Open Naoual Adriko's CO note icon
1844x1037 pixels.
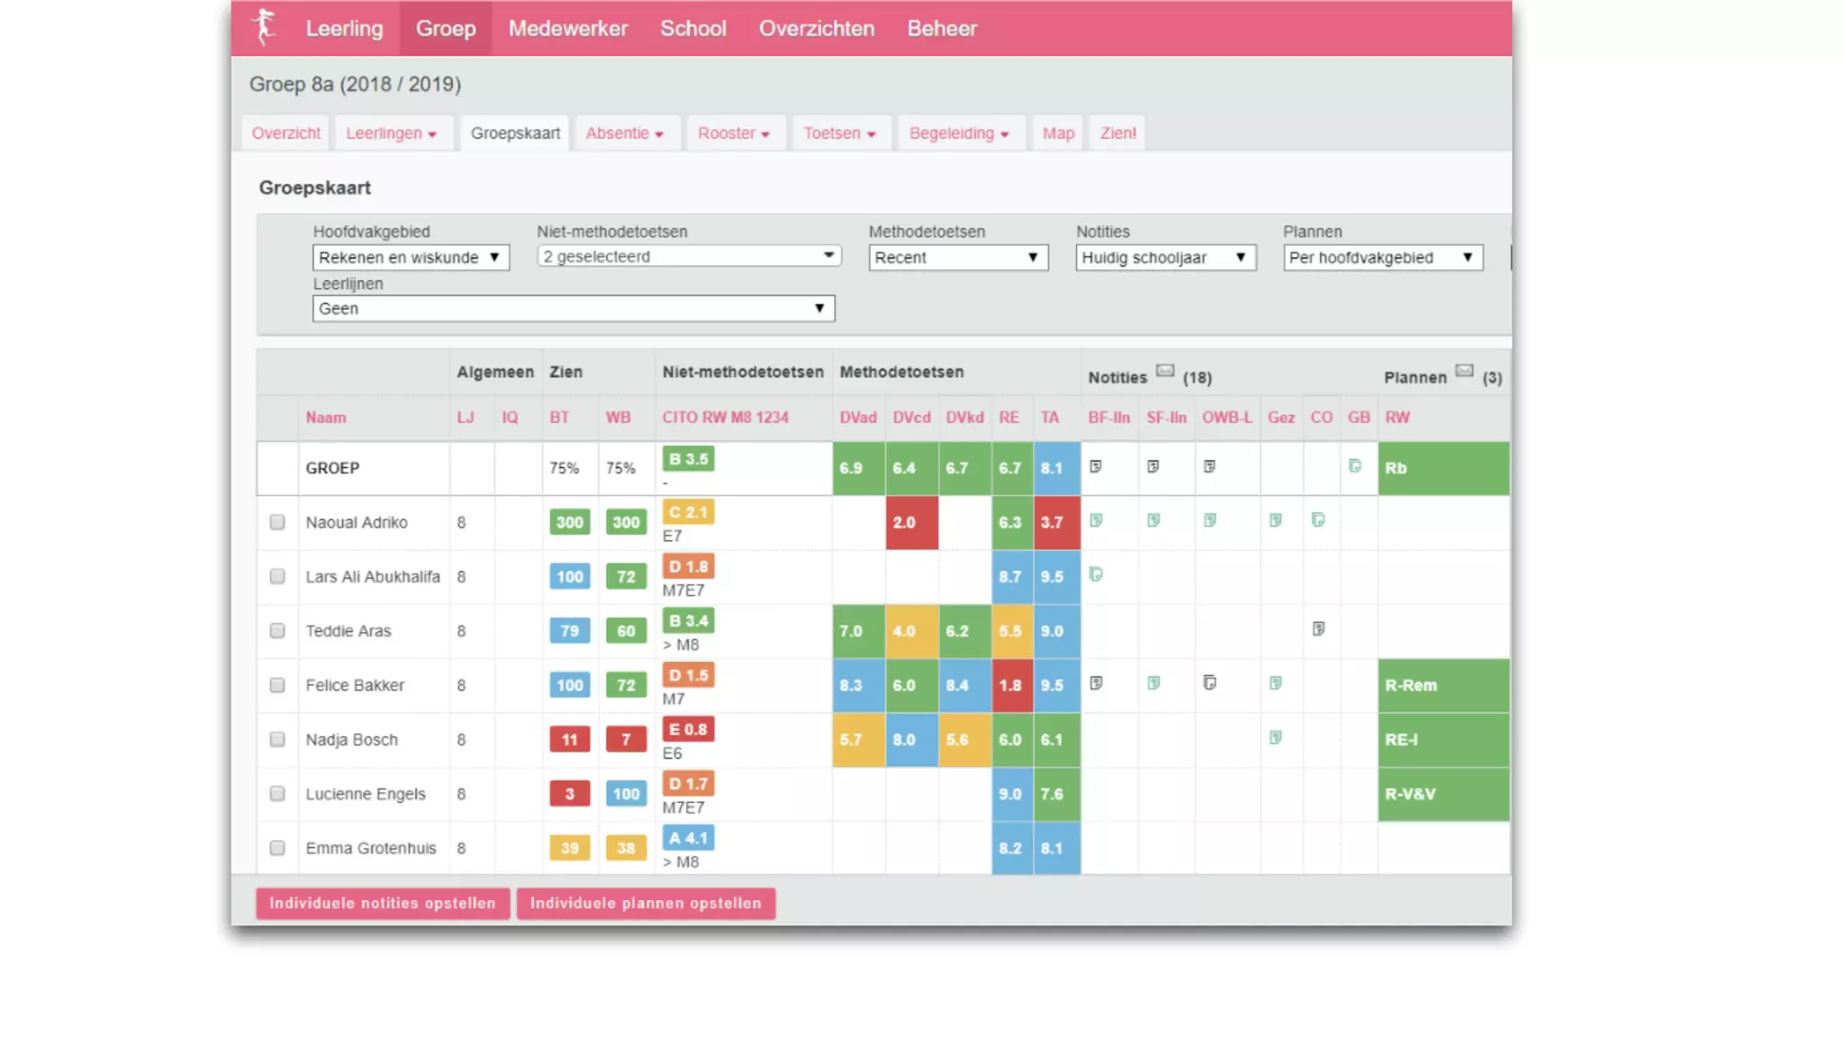(1318, 520)
